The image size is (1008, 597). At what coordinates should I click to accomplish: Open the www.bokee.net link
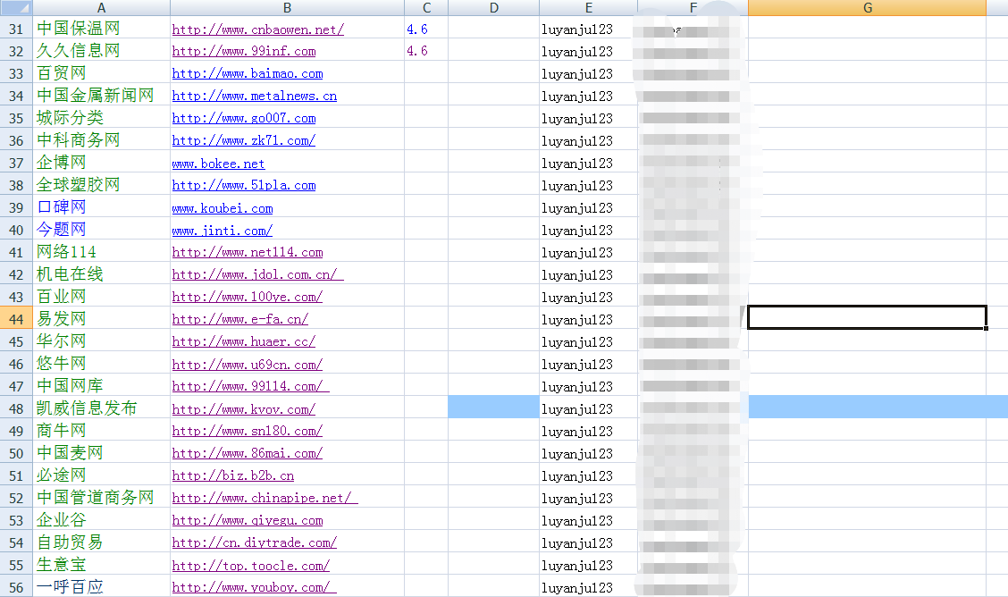click(218, 164)
